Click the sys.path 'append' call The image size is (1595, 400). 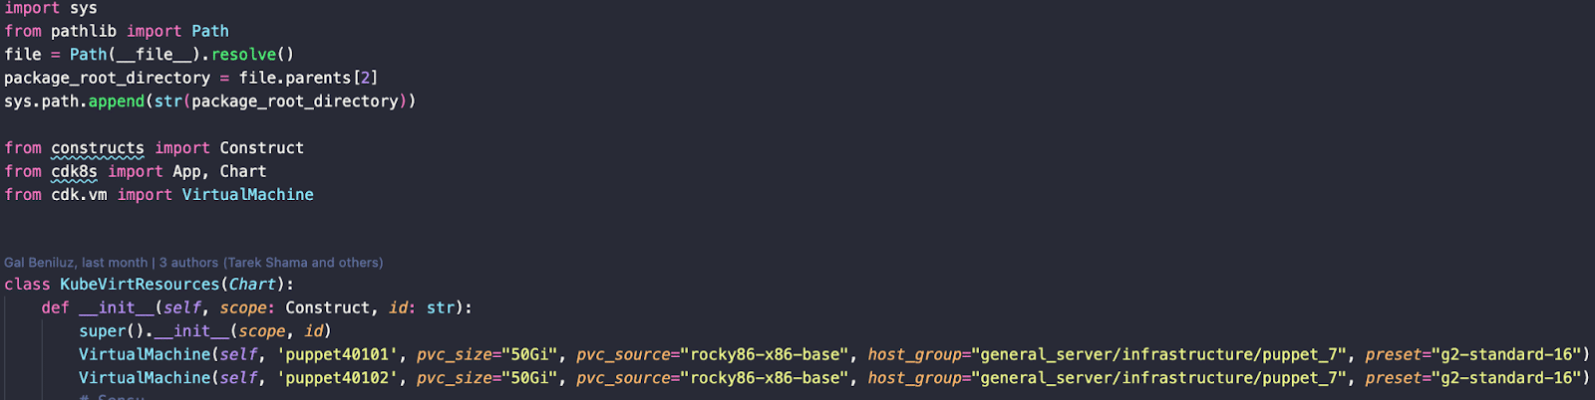tap(117, 101)
